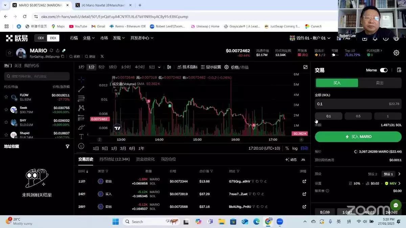Select the 我的代币 tab
The height and width of the screenshot is (228, 406).
point(31,66)
